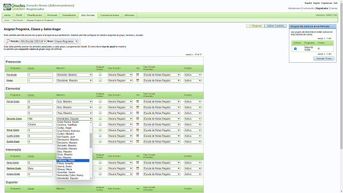Choose García, Sonia from teacher list
343x193 pixels.
point(73,166)
